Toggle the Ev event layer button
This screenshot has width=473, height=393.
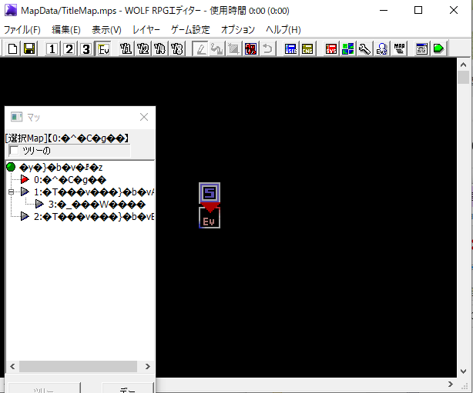tap(103, 48)
